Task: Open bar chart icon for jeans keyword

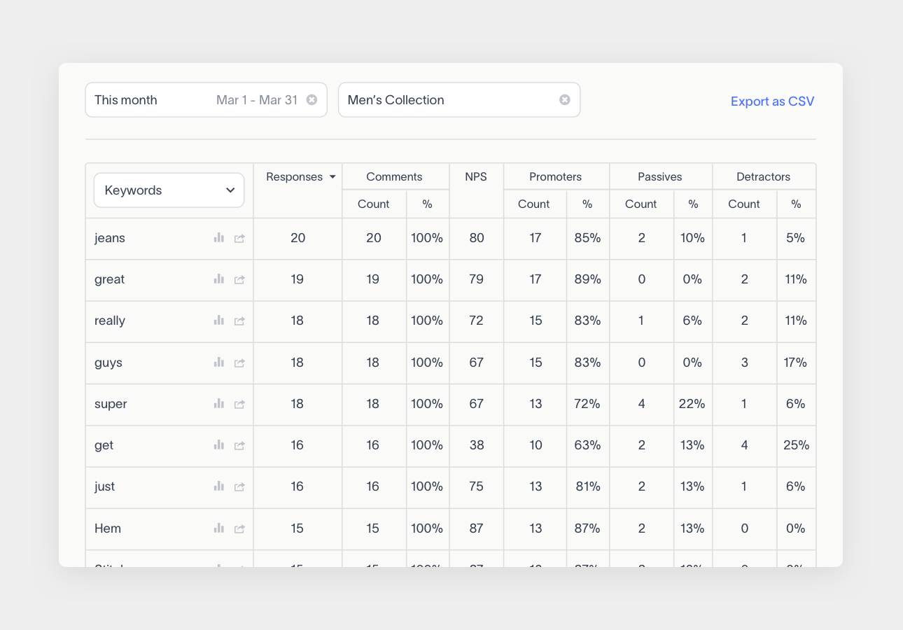Action: click(x=219, y=238)
